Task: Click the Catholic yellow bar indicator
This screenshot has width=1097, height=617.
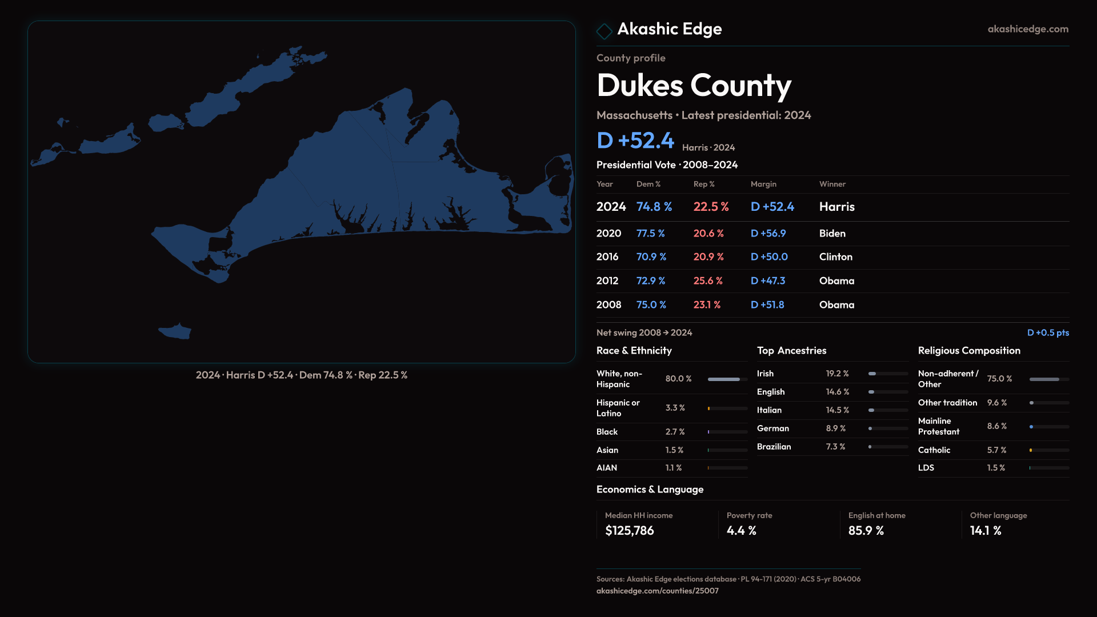Action: click(1031, 450)
